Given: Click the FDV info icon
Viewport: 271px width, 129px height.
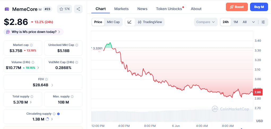Looking at the screenshot, I should point(46,79).
